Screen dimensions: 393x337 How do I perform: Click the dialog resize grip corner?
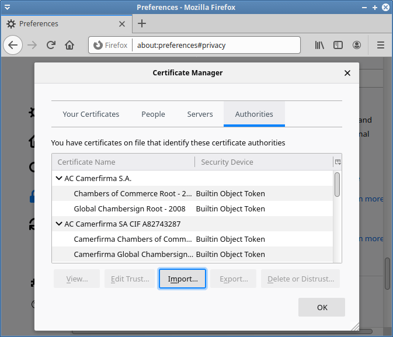click(x=355, y=326)
